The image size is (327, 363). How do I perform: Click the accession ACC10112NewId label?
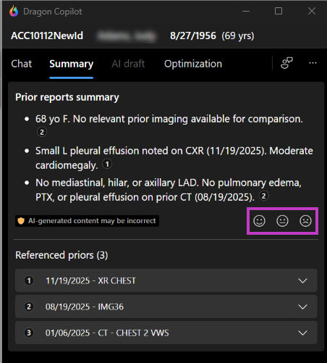click(x=47, y=36)
